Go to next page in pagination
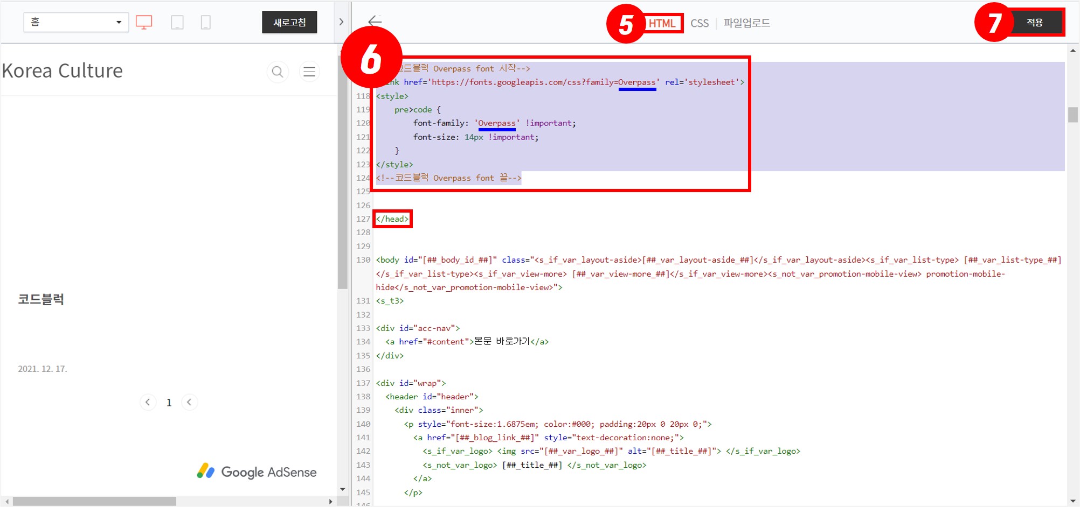 (189, 402)
